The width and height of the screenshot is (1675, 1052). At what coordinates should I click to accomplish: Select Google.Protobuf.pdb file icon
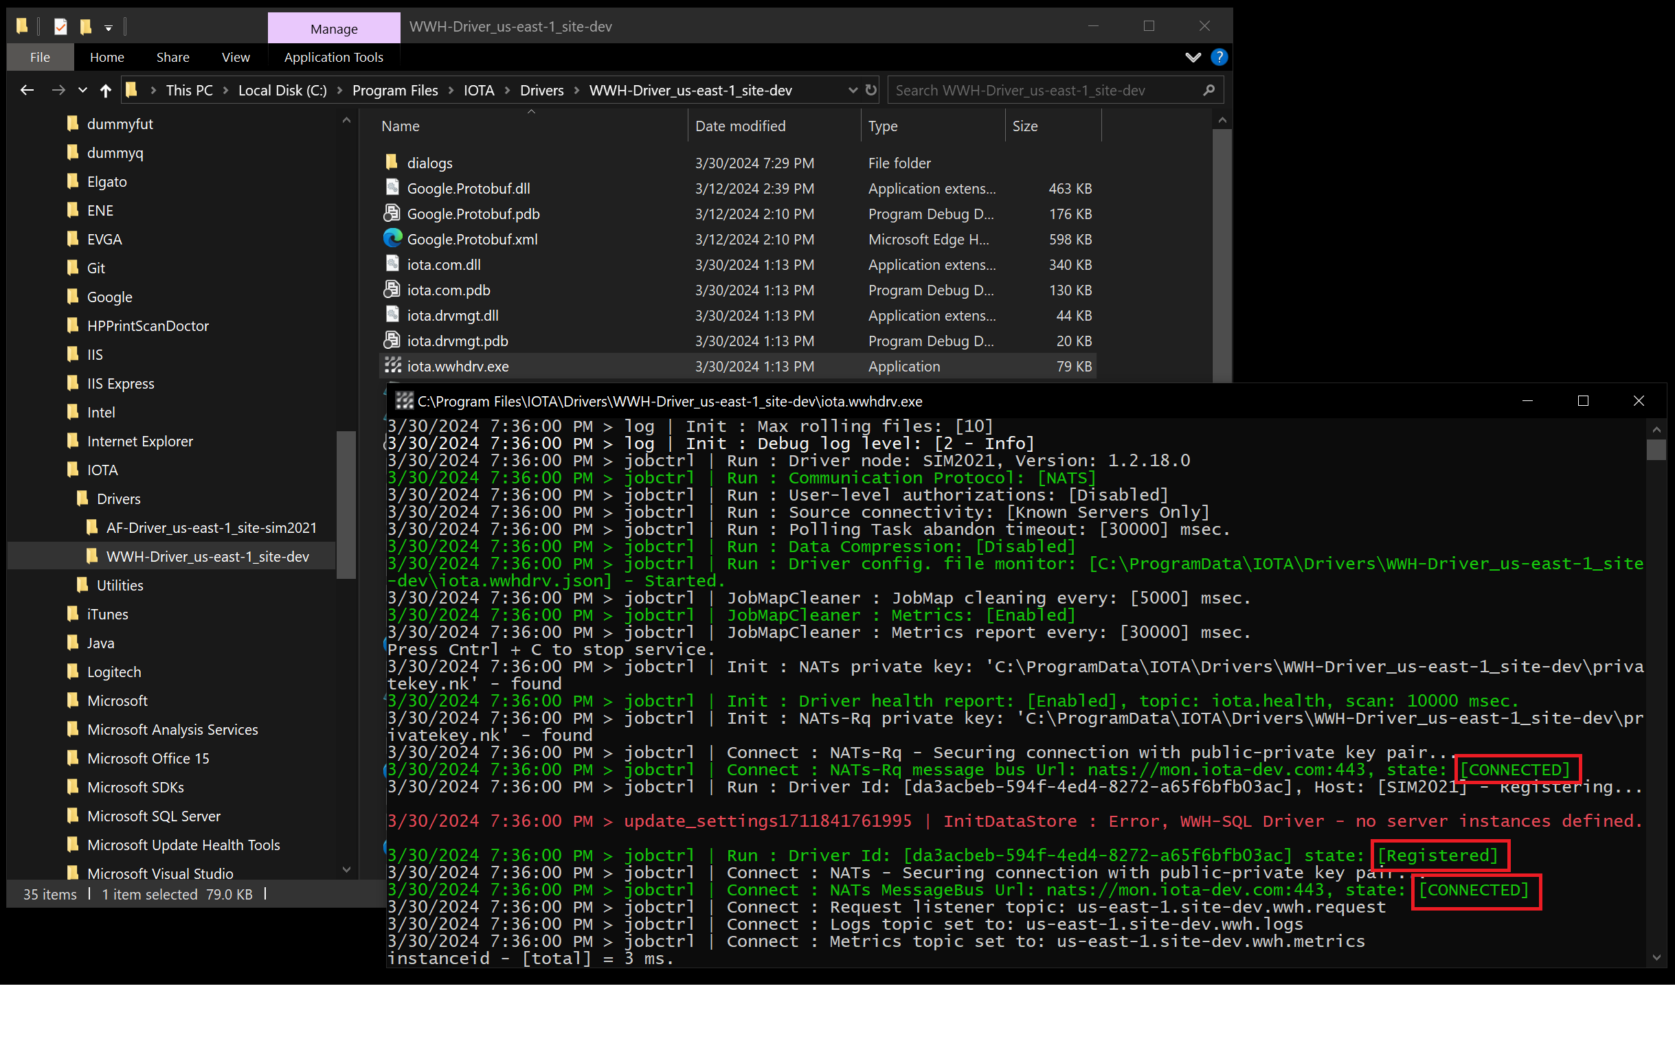tap(392, 213)
